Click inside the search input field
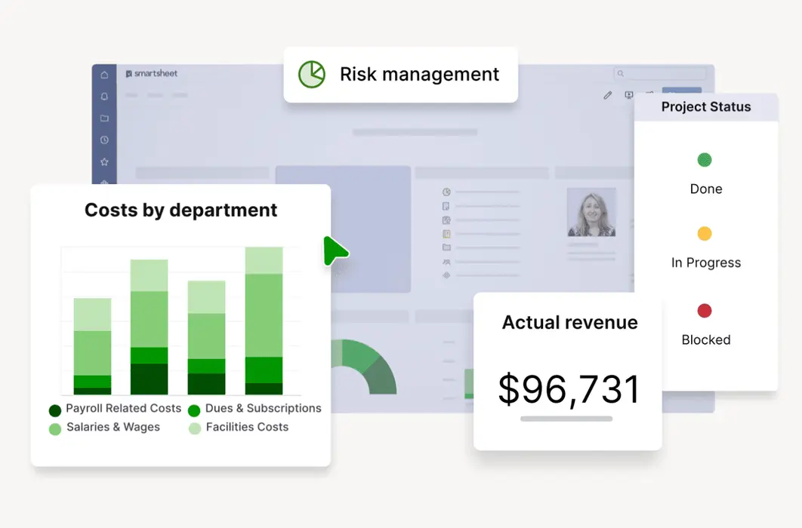 [660, 73]
